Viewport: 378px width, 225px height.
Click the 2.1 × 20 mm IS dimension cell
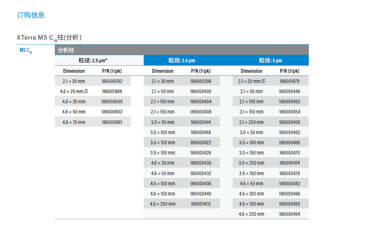pyautogui.click(x=251, y=81)
